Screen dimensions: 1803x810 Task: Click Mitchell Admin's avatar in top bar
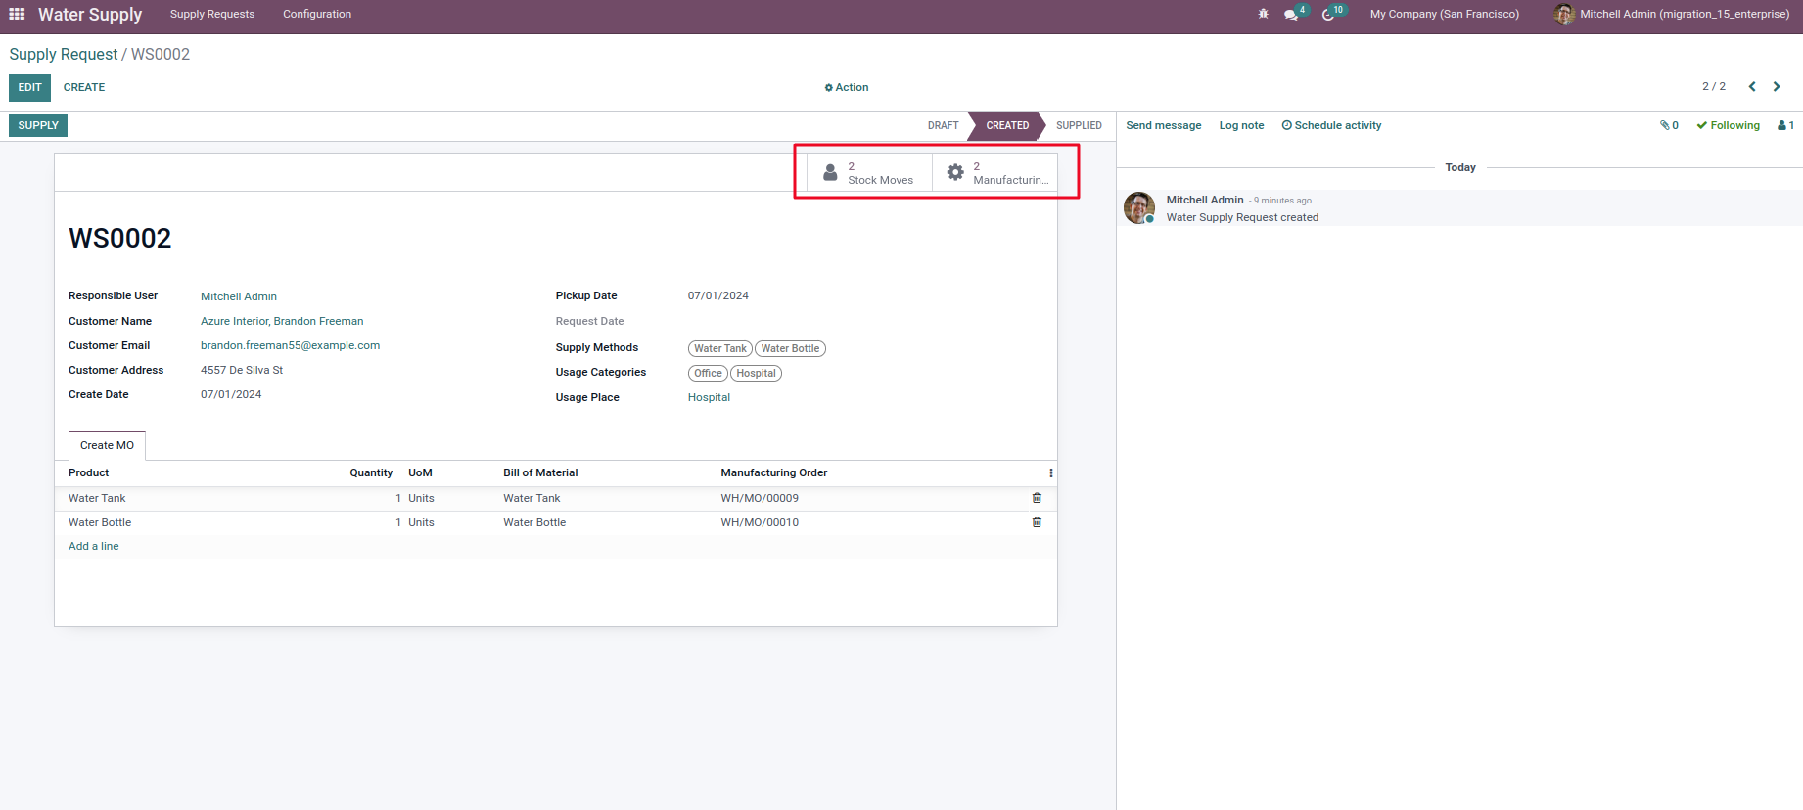click(x=1564, y=14)
